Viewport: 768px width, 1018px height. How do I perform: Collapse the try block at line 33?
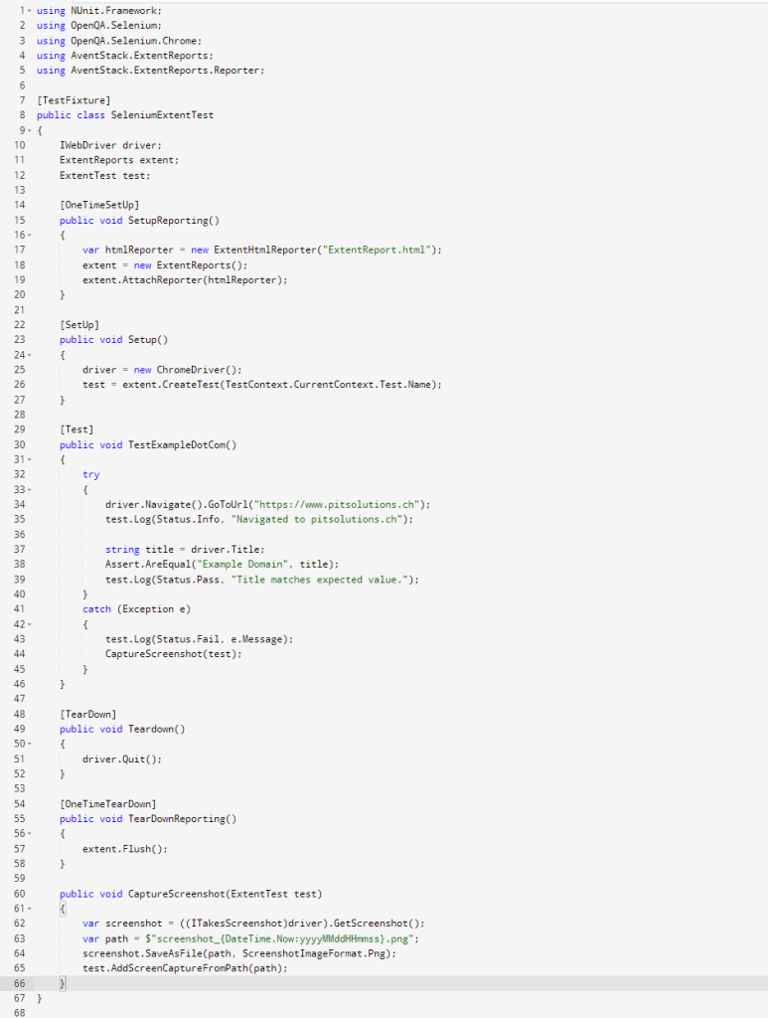tap(28, 490)
